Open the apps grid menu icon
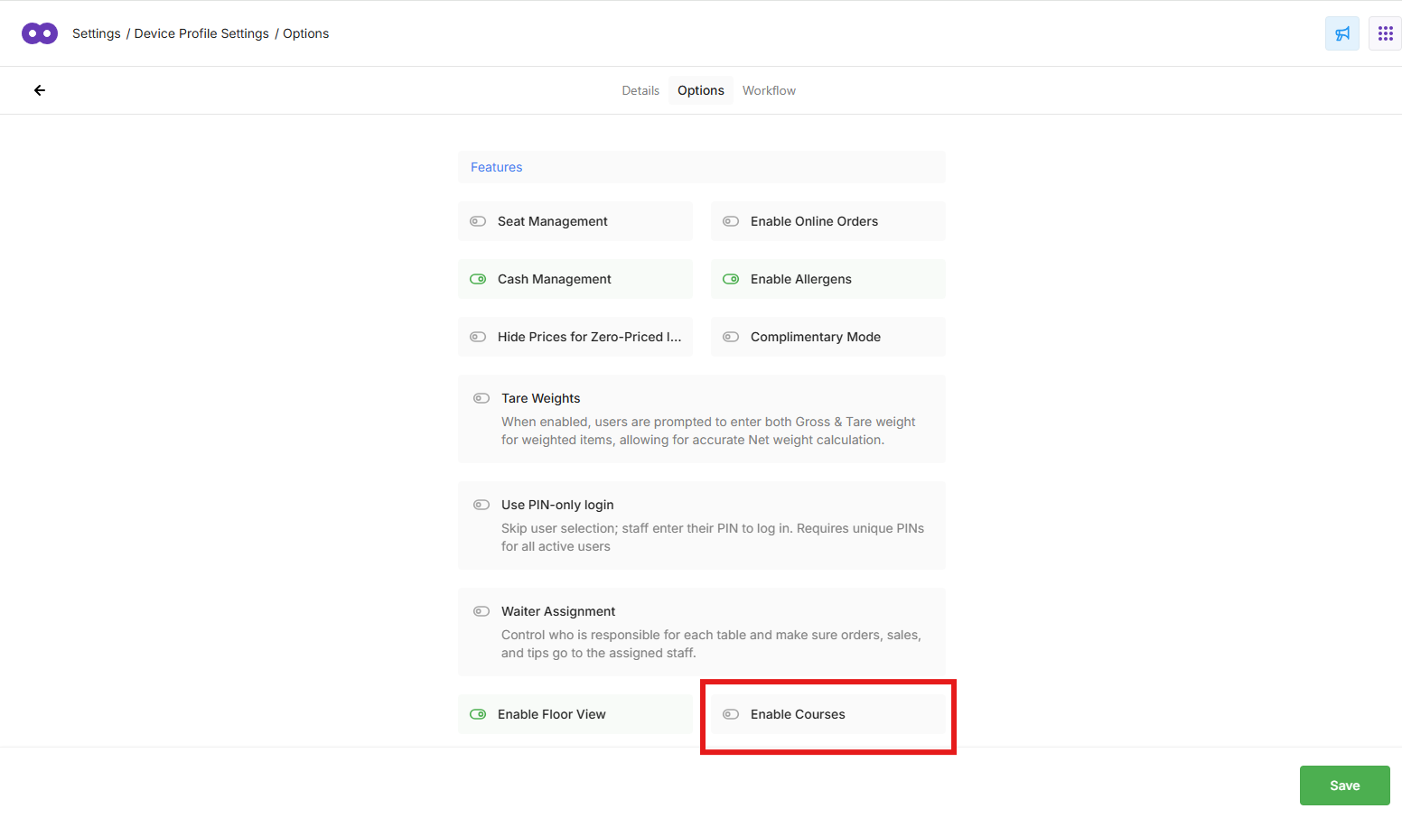The width and height of the screenshot is (1402, 818). [1385, 33]
